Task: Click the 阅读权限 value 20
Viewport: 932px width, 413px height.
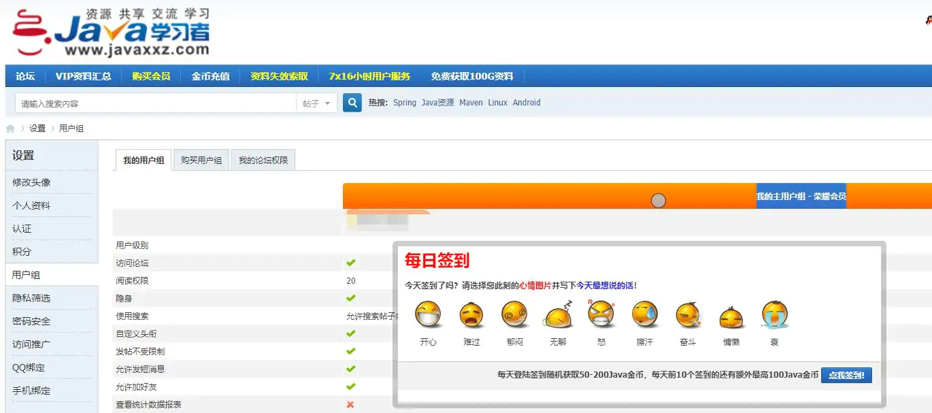Action: click(x=351, y=280)
